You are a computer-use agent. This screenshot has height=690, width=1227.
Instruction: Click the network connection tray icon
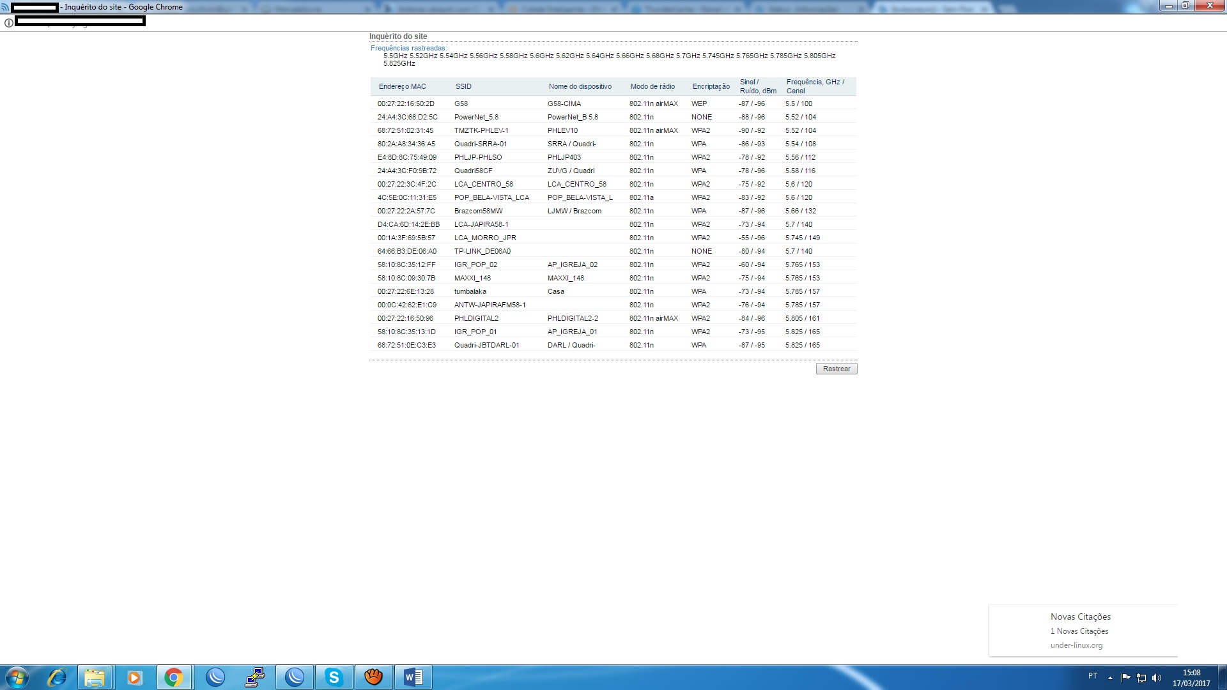(1141, 678)
